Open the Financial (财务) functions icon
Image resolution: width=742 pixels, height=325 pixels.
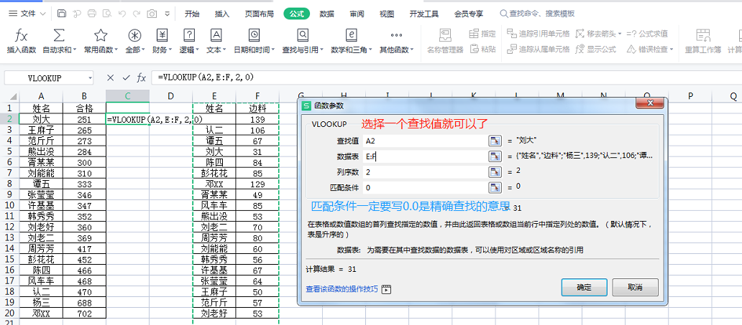[162, 35]
